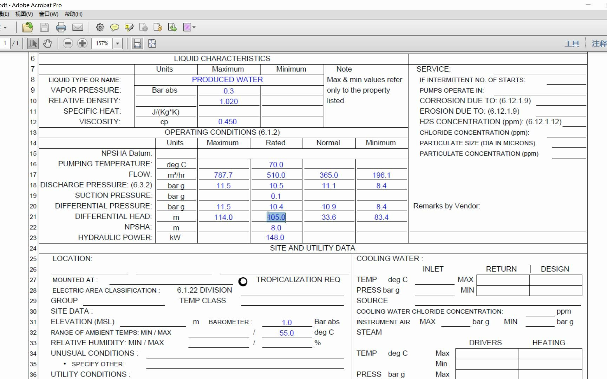607x379 pixels.
Task: Activate the Hand pan tool
Action: coord(47,44)
